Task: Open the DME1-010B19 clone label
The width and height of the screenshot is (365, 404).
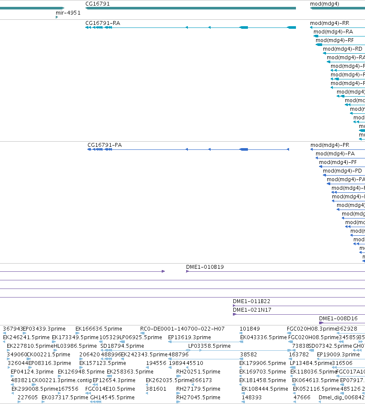Action: [x=205, y=267]
